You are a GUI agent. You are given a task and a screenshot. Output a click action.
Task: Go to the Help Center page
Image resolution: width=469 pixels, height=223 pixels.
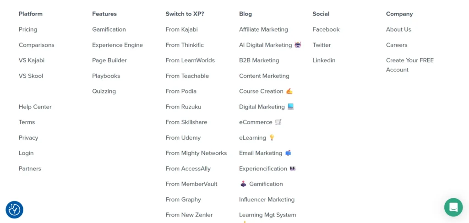click(x=35, y=107)
